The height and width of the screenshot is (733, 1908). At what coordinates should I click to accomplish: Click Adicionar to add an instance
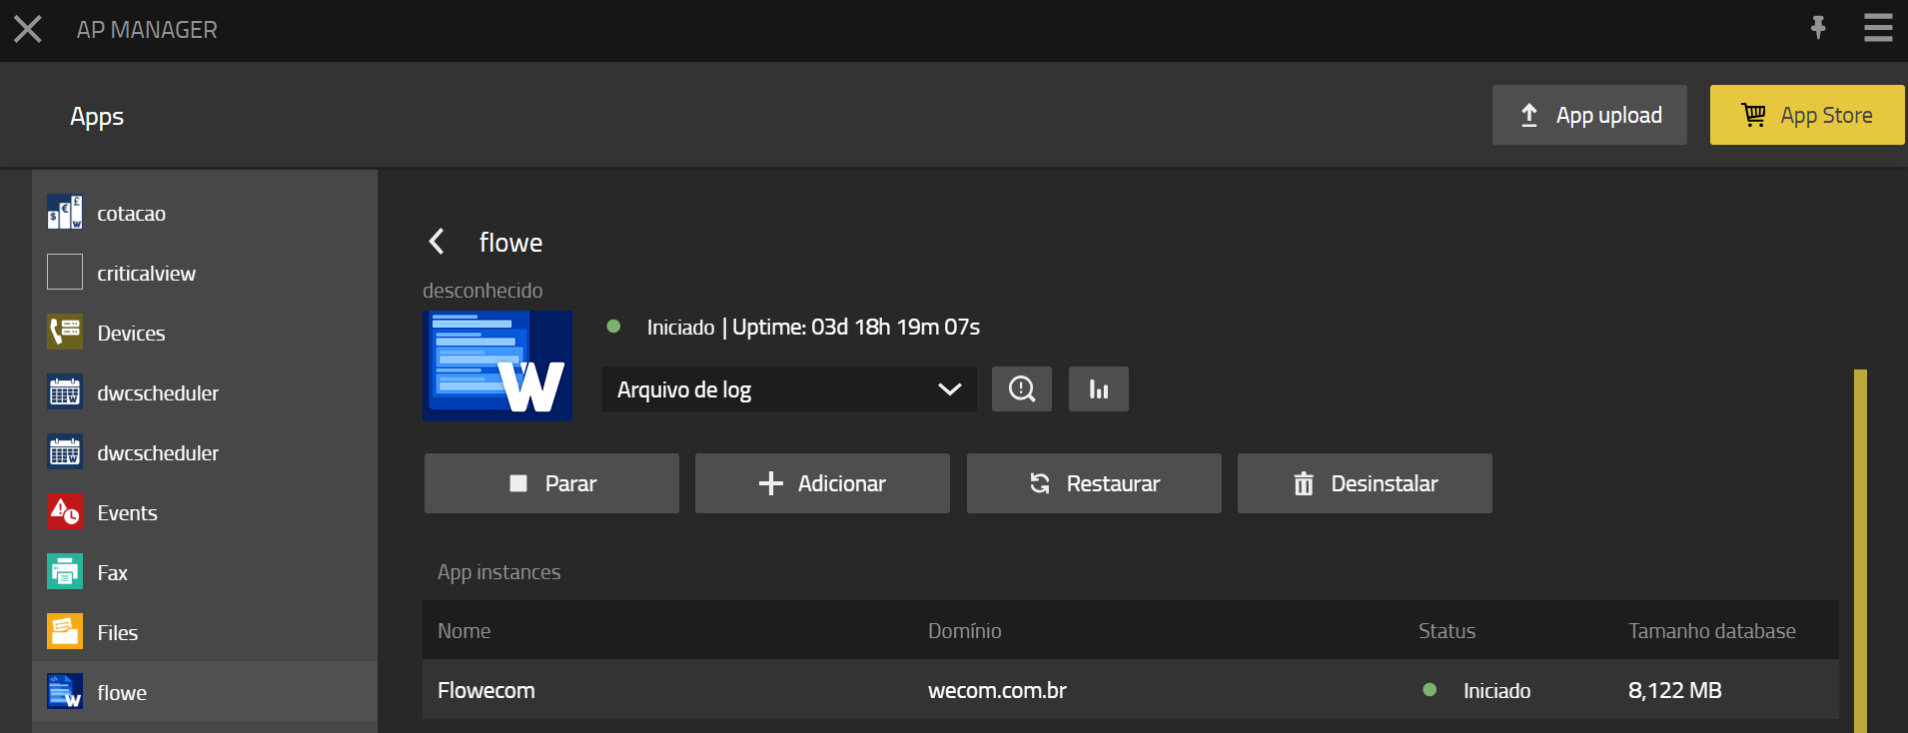pyautogui.click(x=821, y=483)
